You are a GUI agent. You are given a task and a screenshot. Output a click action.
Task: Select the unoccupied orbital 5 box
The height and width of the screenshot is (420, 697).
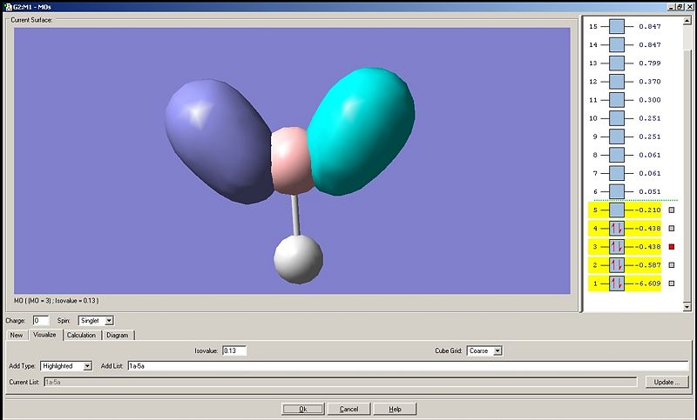pos(617,210)
